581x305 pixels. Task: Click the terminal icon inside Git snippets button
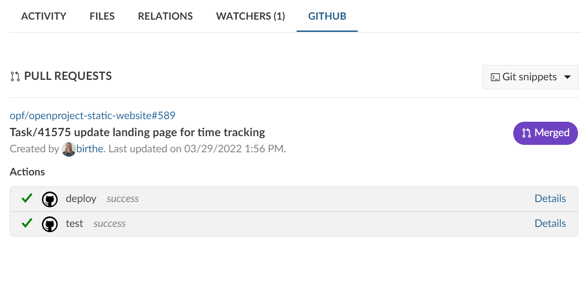pos(495,77)
